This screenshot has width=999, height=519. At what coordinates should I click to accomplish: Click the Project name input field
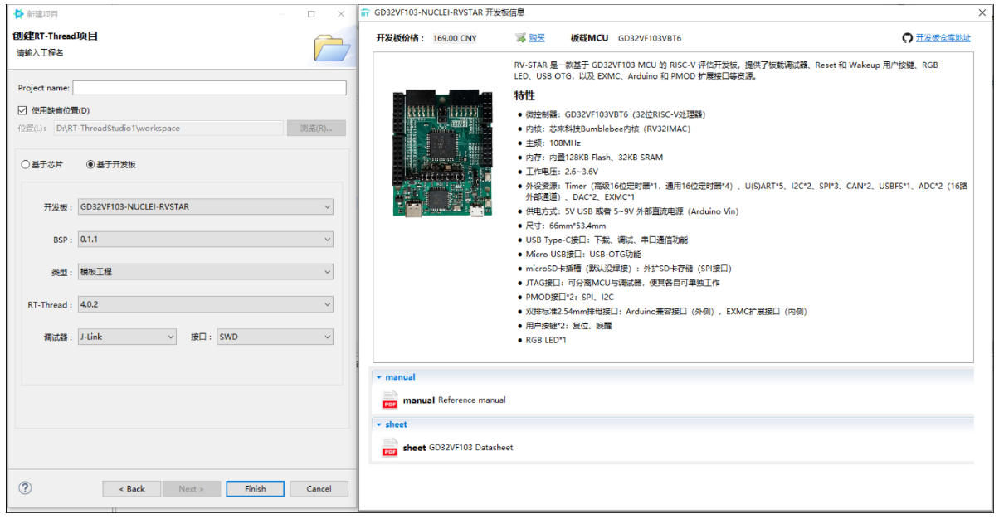click(x=209, y=88)
